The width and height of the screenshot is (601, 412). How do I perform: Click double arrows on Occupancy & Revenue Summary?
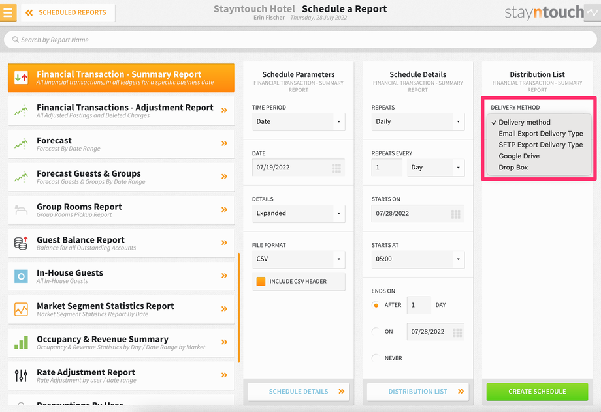pyautogui.click(x=224, y=342)
